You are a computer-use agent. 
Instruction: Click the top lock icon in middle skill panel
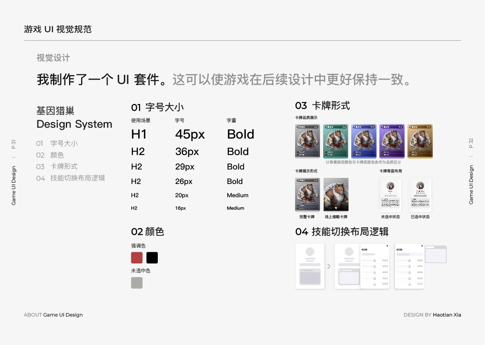375,261
